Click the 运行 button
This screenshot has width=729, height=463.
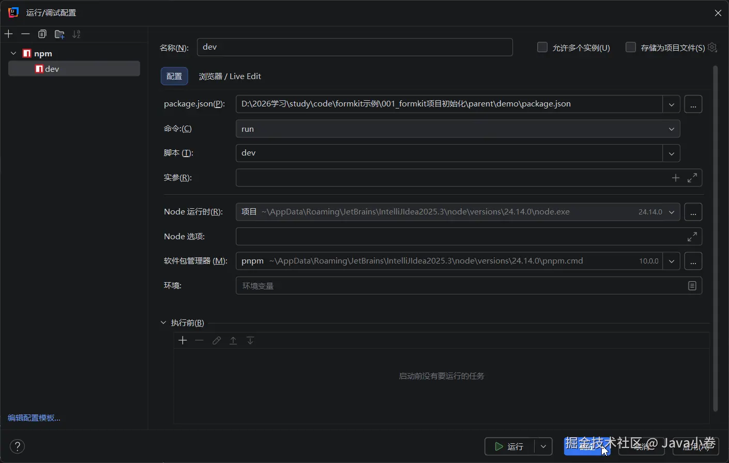point(509,446)
